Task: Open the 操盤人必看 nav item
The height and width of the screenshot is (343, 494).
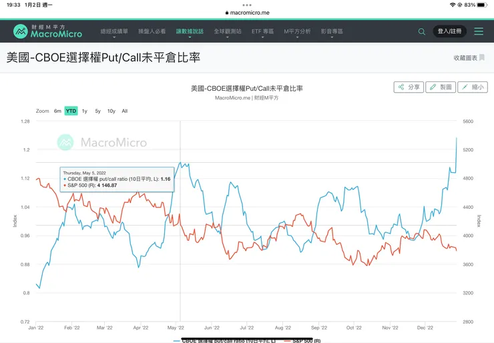Action: [x=152, y=31]
